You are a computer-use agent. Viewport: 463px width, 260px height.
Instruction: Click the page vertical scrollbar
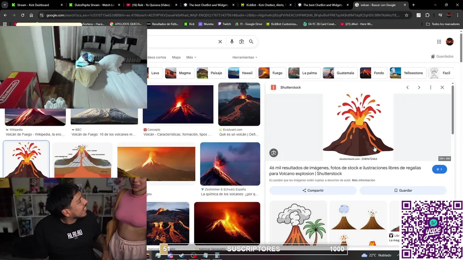tap(461, 47)
